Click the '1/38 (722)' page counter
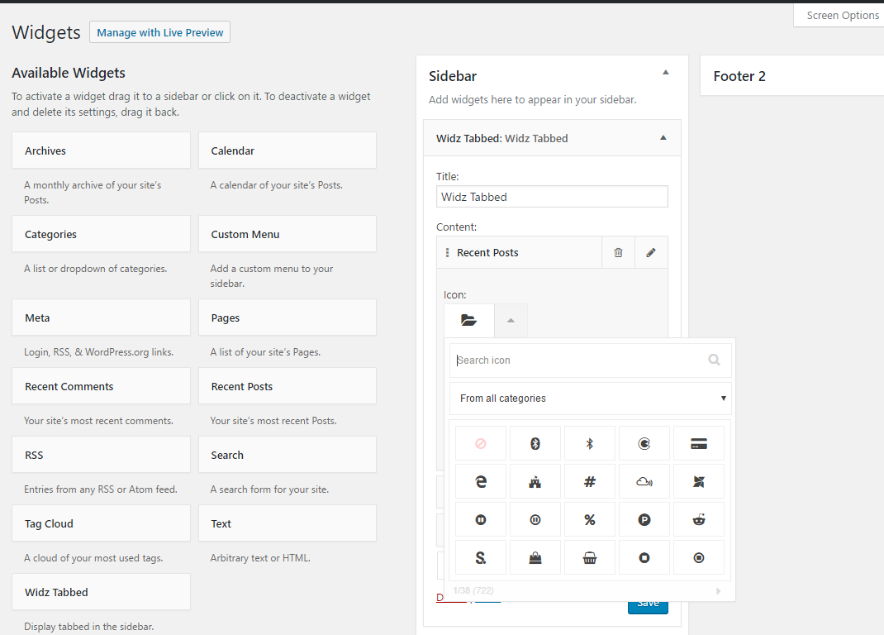Viewport: 884px width, 635px height. coord(473,590)
